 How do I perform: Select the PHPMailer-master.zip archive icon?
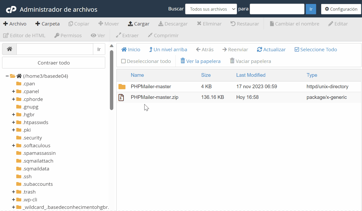(121, 97)
